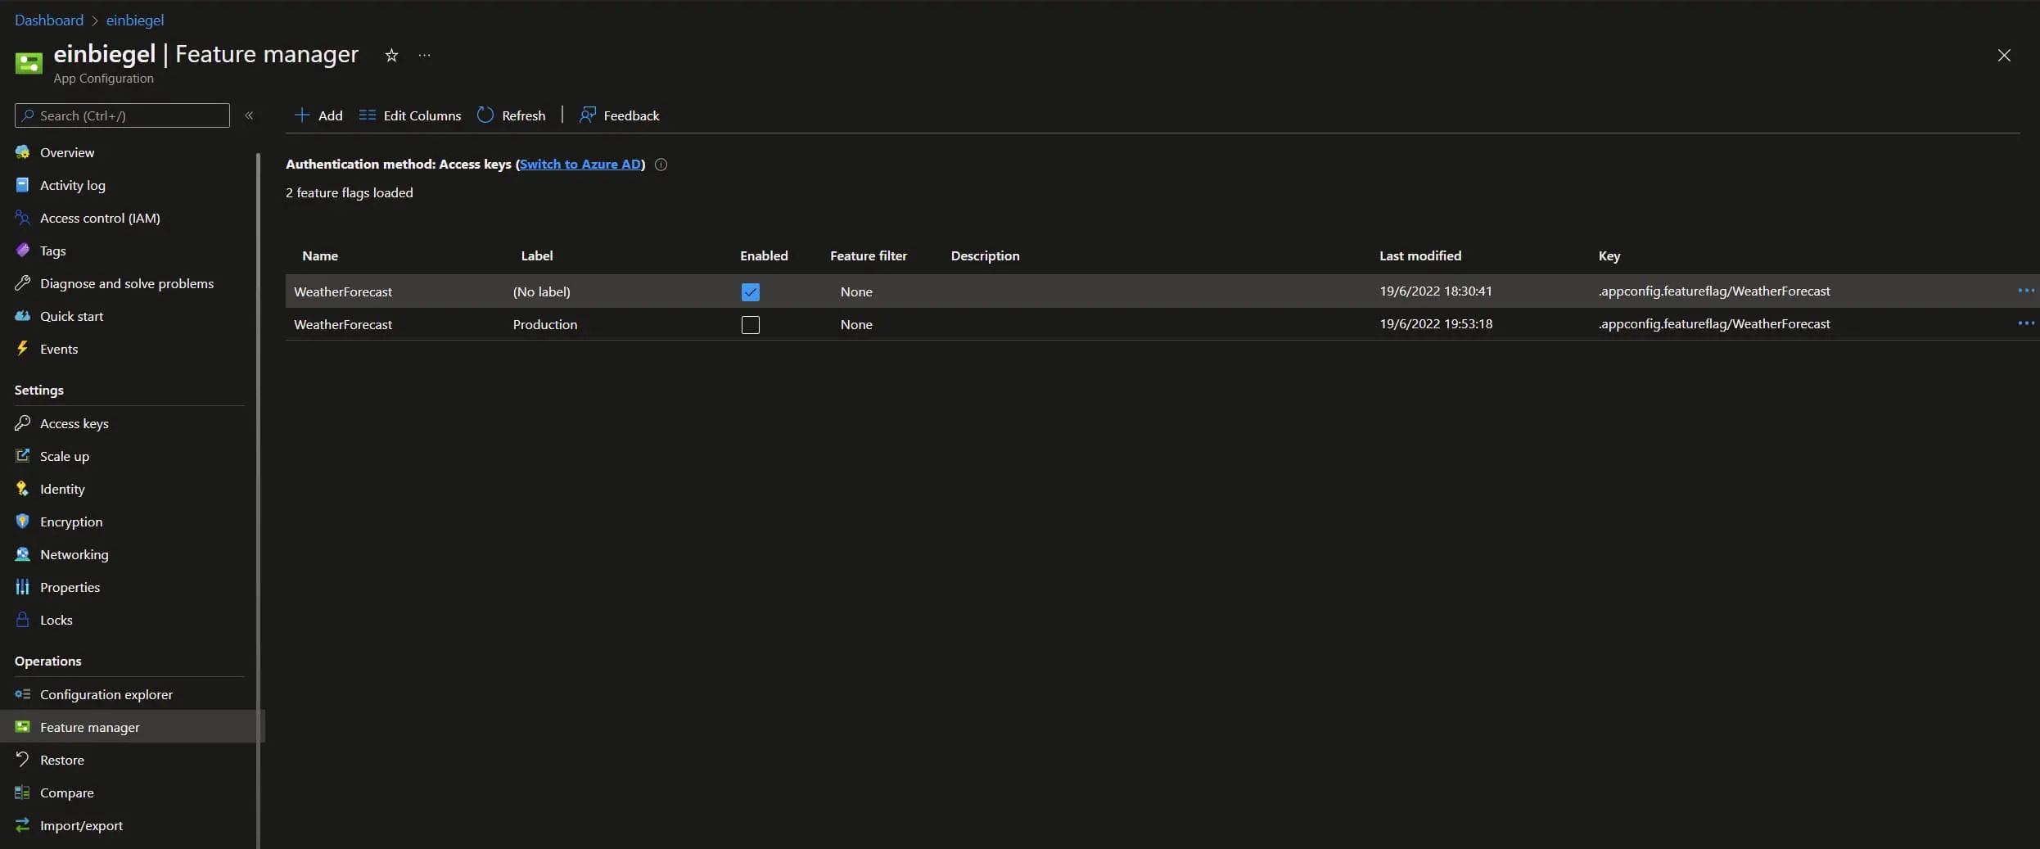
Task: Click the Switch to Azure AD link
Action: [580, 164]
